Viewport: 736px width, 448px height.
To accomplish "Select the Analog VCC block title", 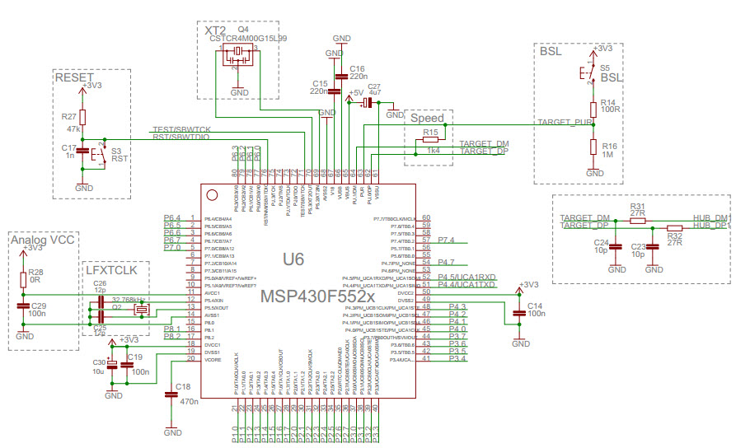I will coord(43,240).
